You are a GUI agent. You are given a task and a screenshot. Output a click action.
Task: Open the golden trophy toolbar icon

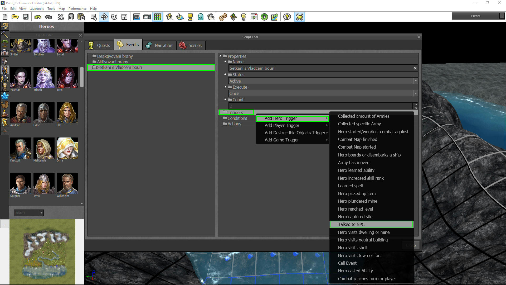click(190, 17)
